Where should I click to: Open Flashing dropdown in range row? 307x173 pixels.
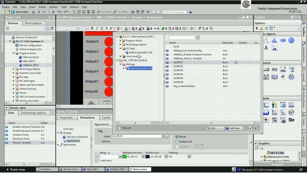point(189,157)
